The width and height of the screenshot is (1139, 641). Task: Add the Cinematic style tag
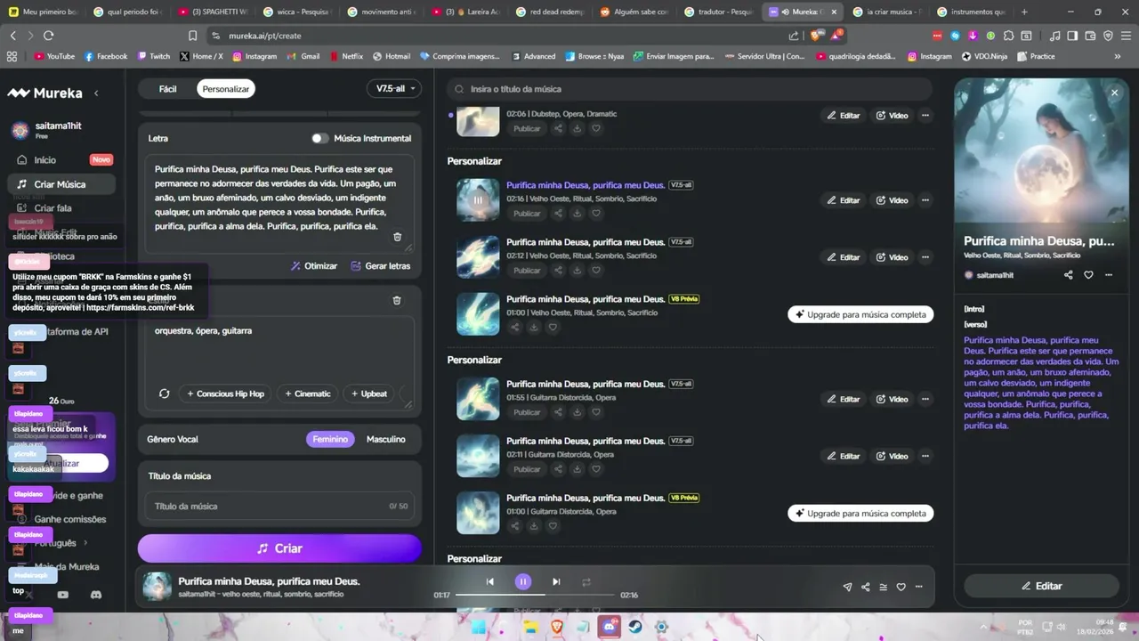pos(307,394)
